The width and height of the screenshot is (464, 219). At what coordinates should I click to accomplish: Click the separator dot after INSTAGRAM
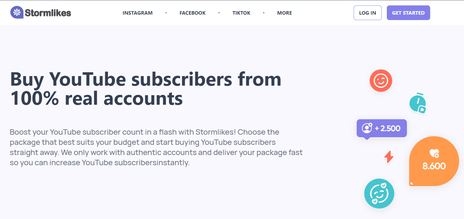pos(166,13)
